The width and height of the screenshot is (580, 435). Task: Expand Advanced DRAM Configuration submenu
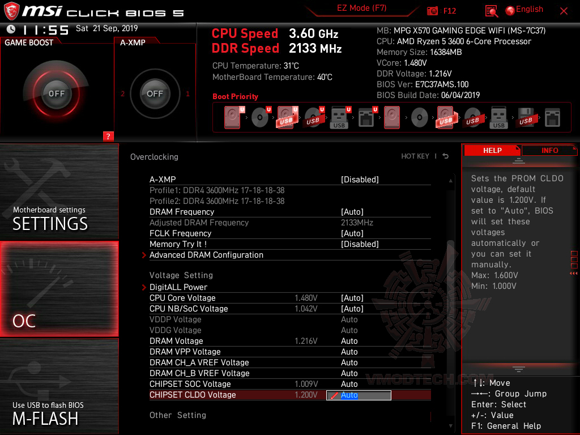pyautogui.click(x=206, y=255)
